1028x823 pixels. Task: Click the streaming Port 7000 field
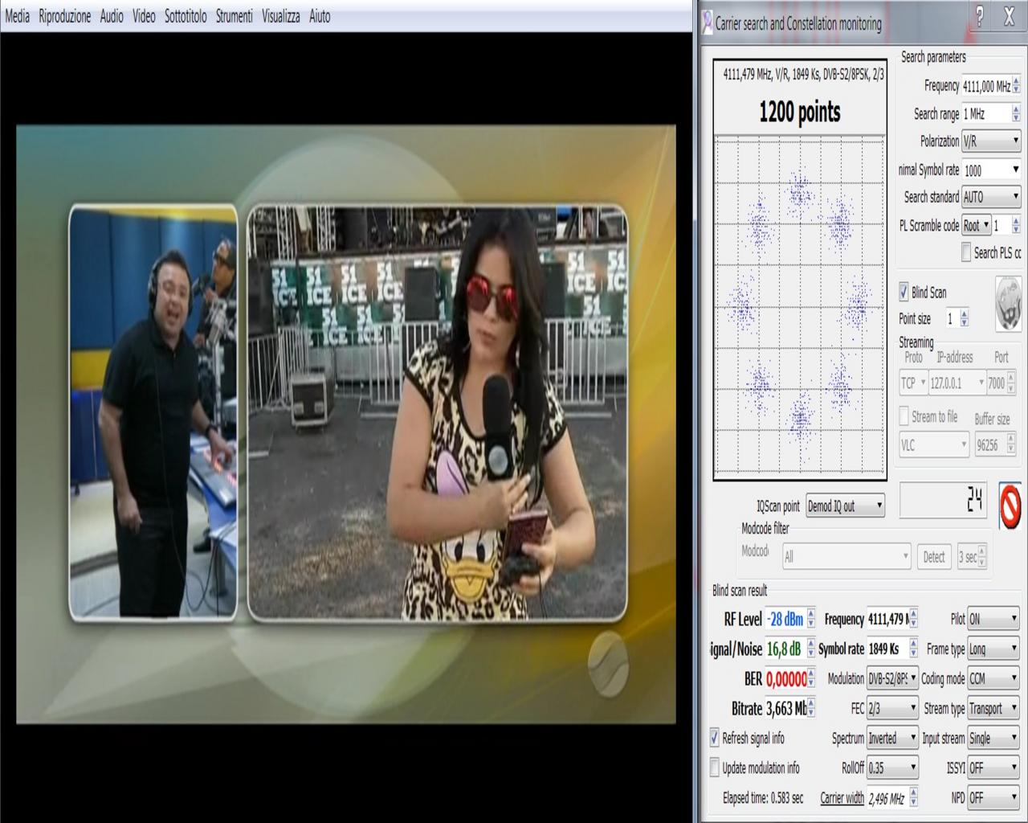[1001, 383]
